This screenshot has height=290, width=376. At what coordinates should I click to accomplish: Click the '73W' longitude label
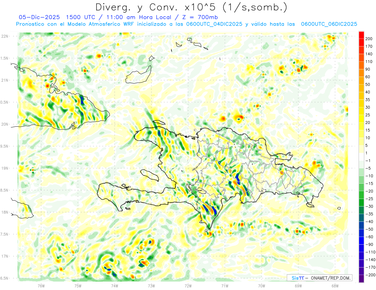[x=151, y=286]
